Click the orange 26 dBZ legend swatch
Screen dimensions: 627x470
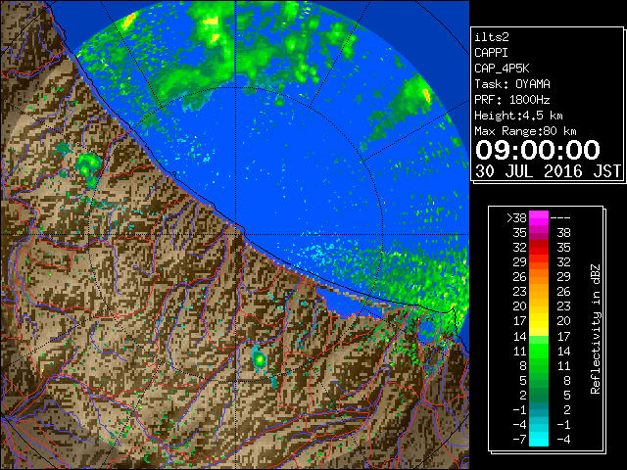click(x=539, y=277)
